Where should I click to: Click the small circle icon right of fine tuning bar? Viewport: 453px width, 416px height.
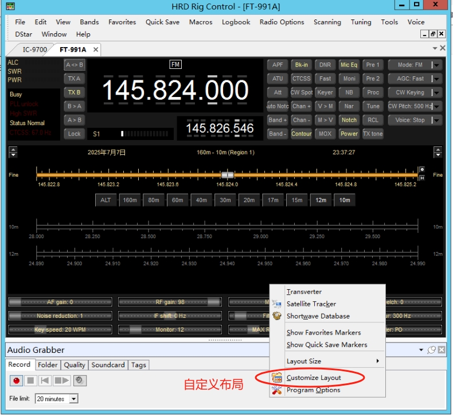[422, 170]
